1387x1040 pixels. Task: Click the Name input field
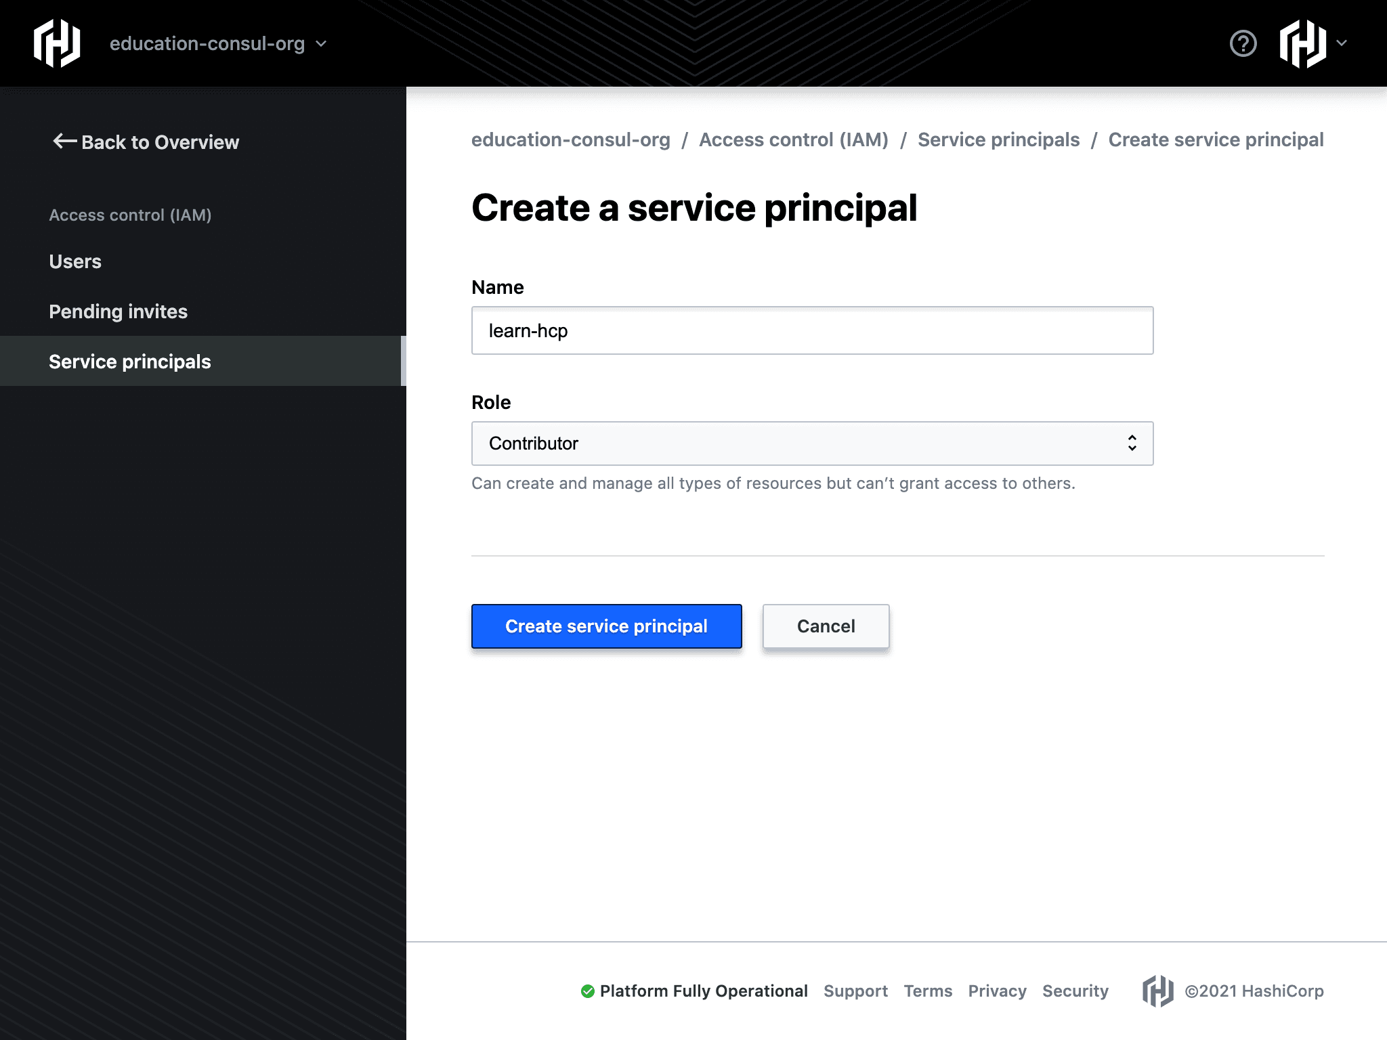(811, 330)
